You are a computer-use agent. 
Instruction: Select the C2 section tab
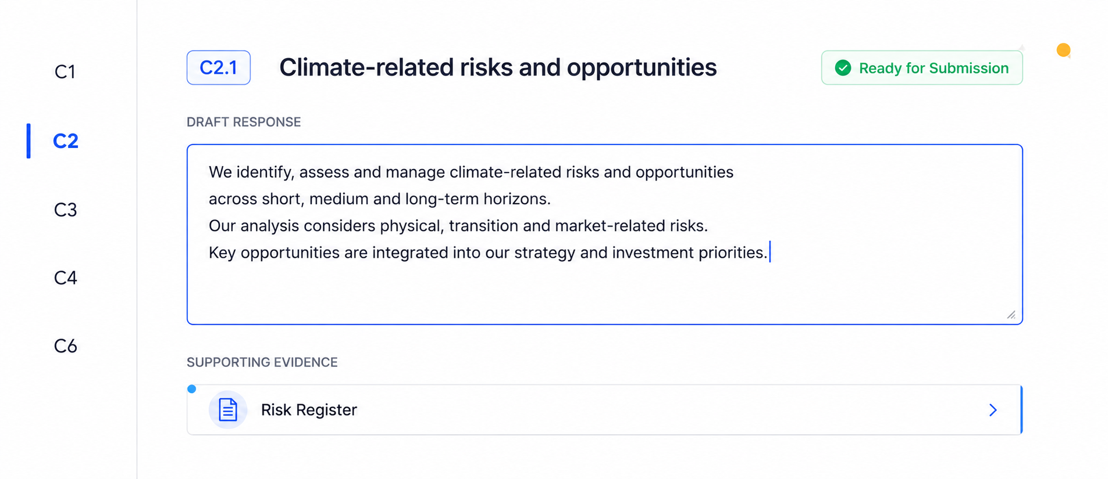click(x=65, y=141)
